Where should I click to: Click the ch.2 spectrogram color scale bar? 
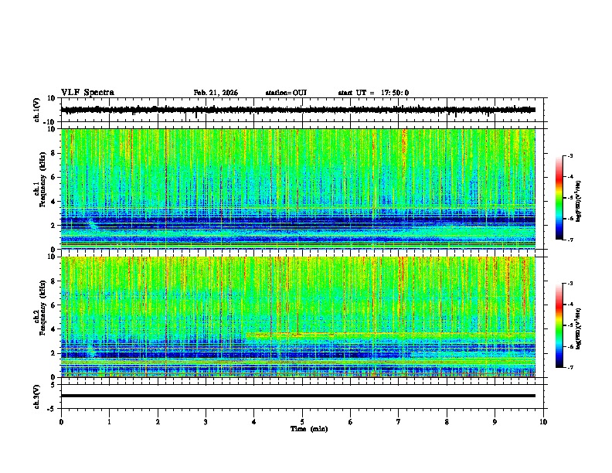(x=559, y=325)
